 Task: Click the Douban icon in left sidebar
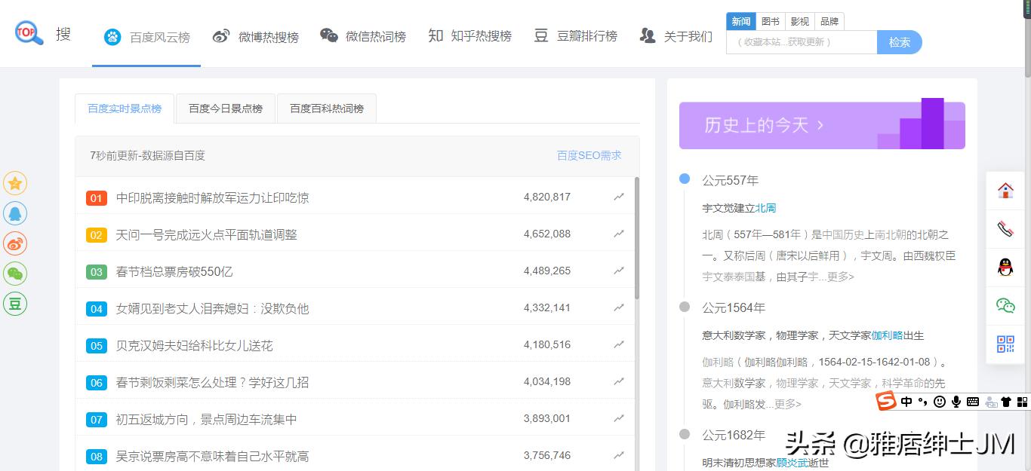tap(15, 304)
